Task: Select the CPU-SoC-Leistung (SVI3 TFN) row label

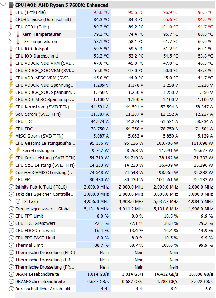Action: click(45, 165)
